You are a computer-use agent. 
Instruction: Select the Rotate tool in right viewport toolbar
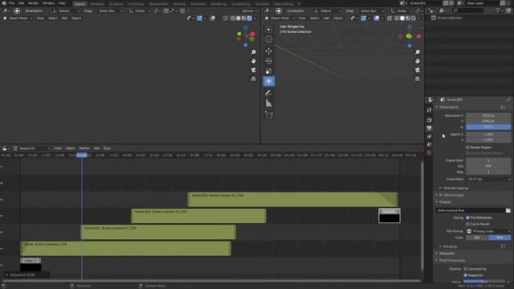pos(268,61)
